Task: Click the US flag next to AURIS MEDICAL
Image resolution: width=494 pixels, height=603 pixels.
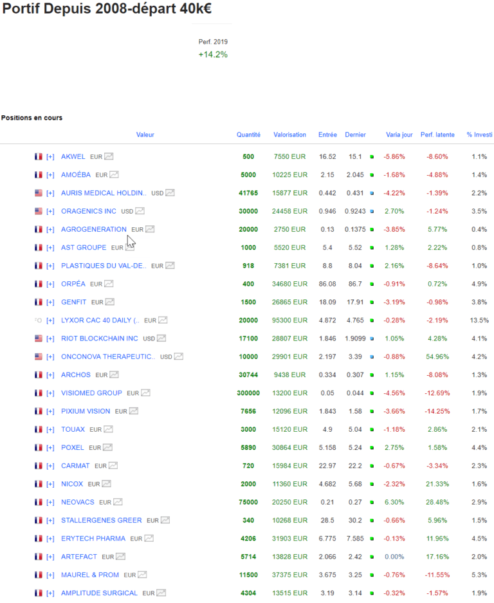Action: tap(38, 193)
